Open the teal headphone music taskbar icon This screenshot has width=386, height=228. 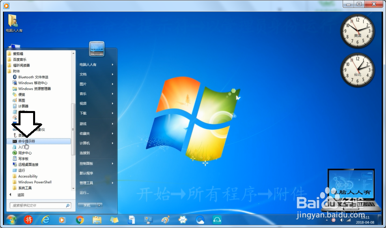tap(217, 220)
